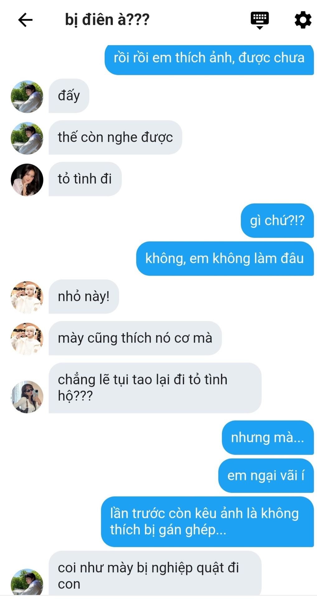Screen dimensions: 317x599
Task: Tap the avatar beside 'mày cũng thích nó cơ mà'
Action: point(27,339)
